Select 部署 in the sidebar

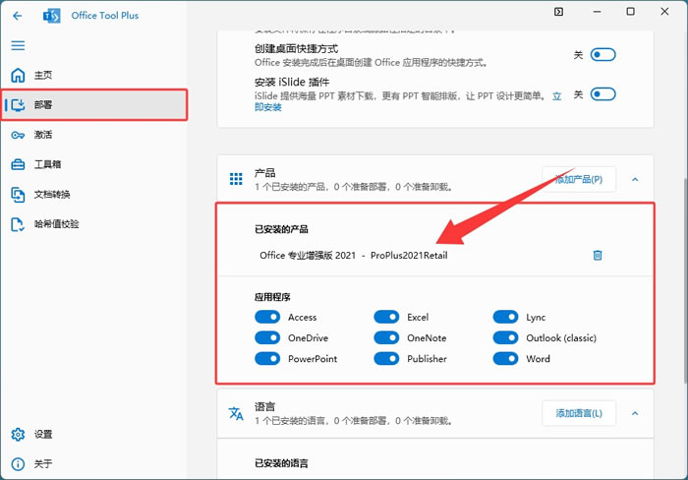[94, 105]
